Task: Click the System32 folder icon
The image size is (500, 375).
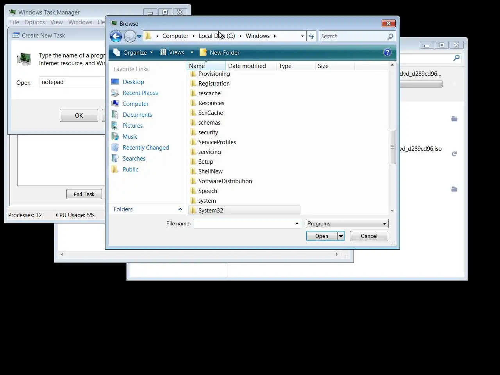Action: point(193,210)
